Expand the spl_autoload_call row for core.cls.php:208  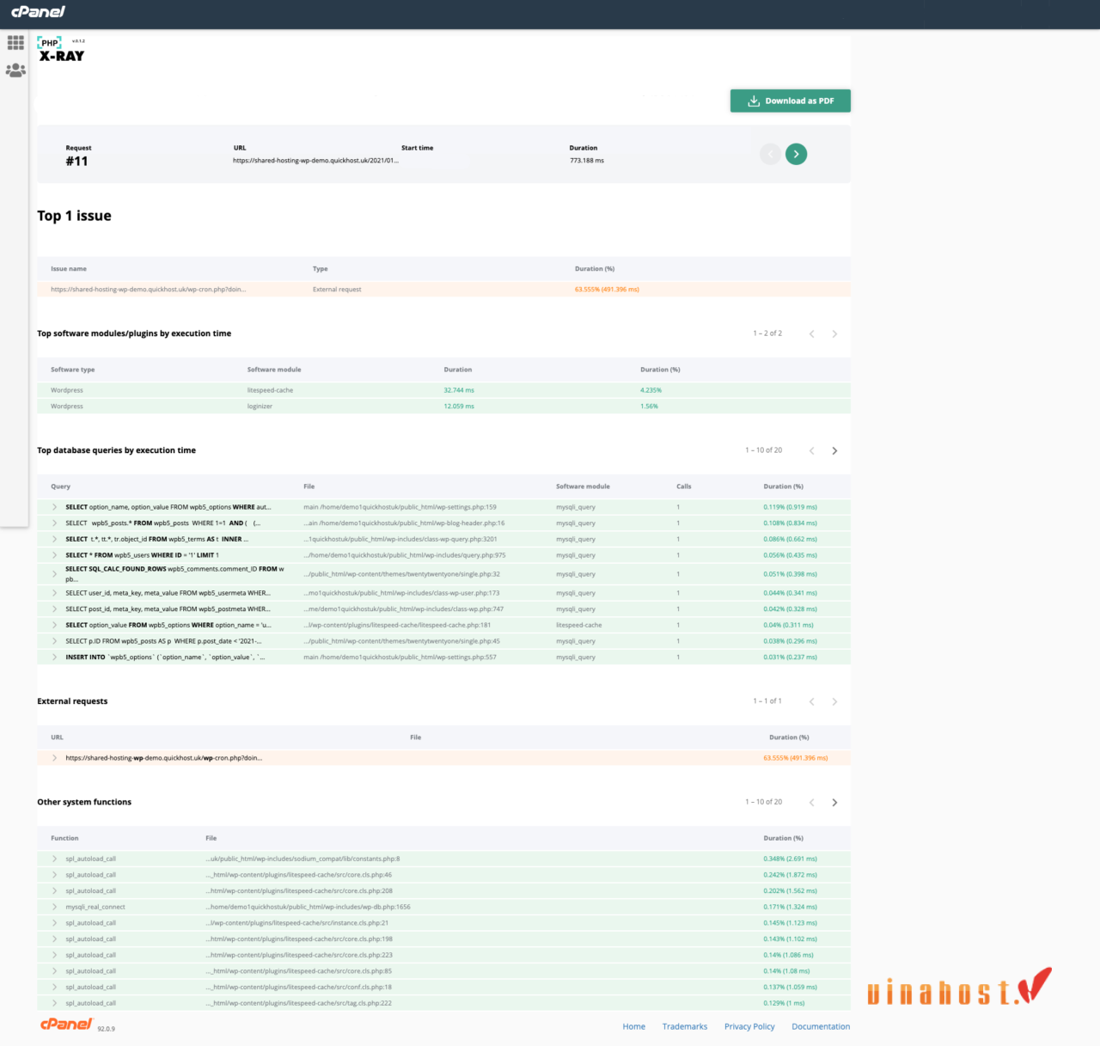click(x=54, y=890)
